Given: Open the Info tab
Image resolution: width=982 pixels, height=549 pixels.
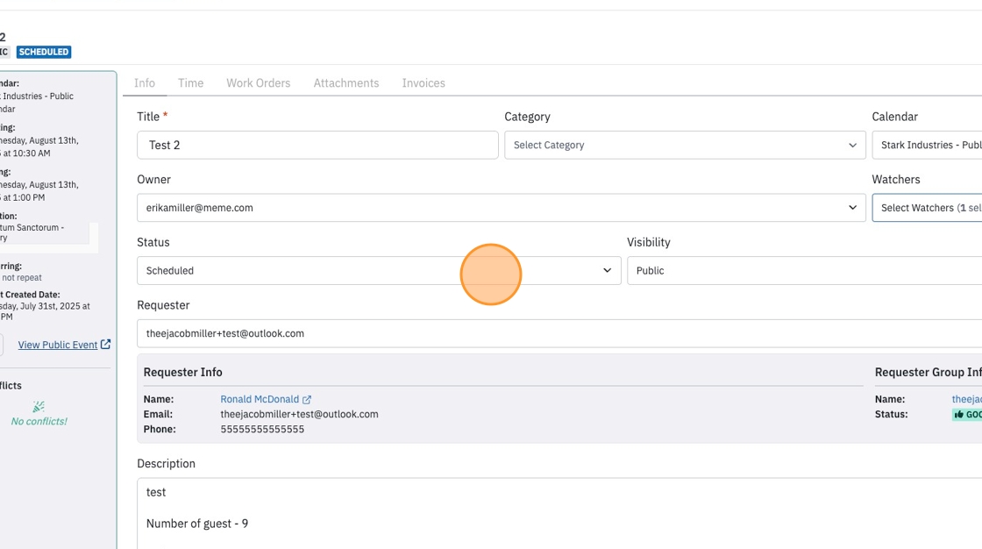Looking at the screenshot, I should tap(144, 82).
